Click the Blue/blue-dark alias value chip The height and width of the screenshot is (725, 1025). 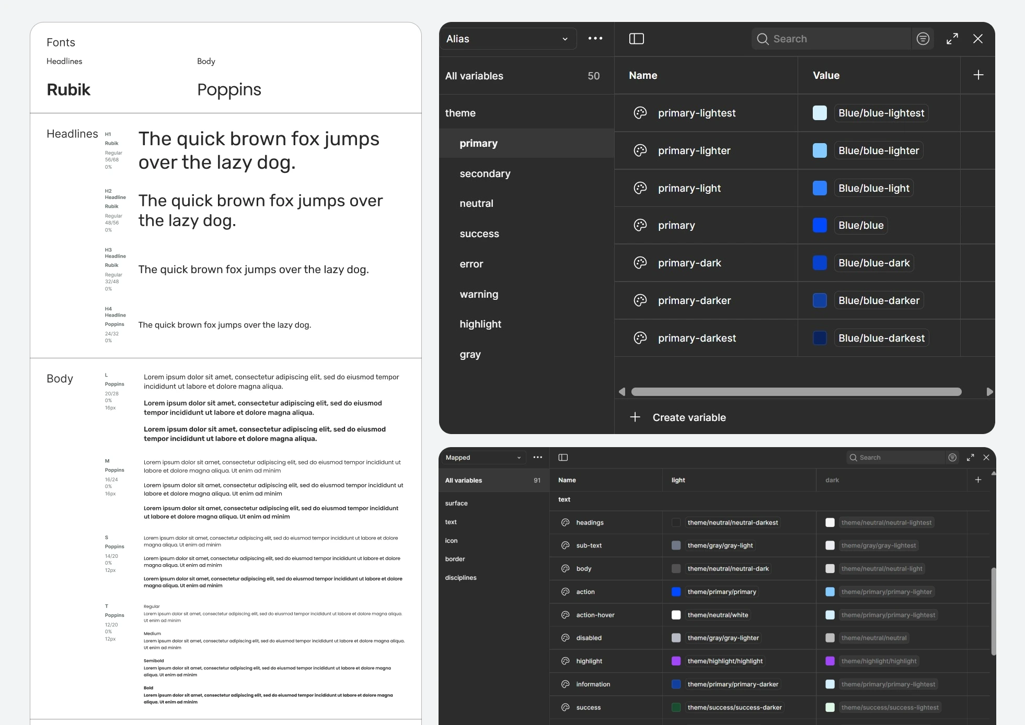point(874,263)
